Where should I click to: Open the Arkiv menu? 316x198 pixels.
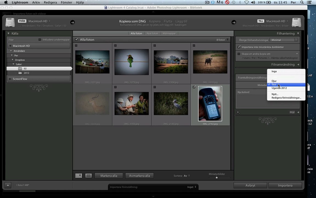coord(36,2)
